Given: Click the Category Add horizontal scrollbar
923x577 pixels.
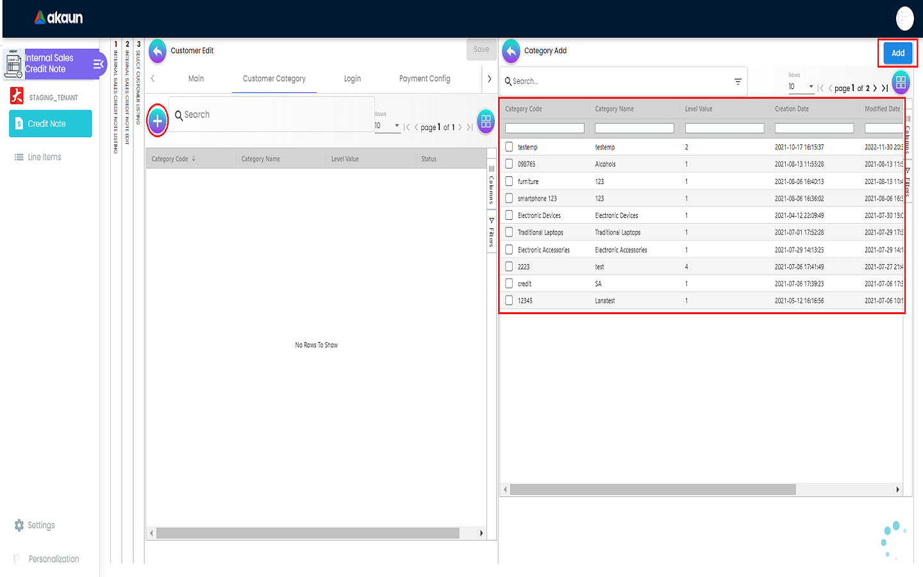Looking at the screenshot, I should (653, 490).
